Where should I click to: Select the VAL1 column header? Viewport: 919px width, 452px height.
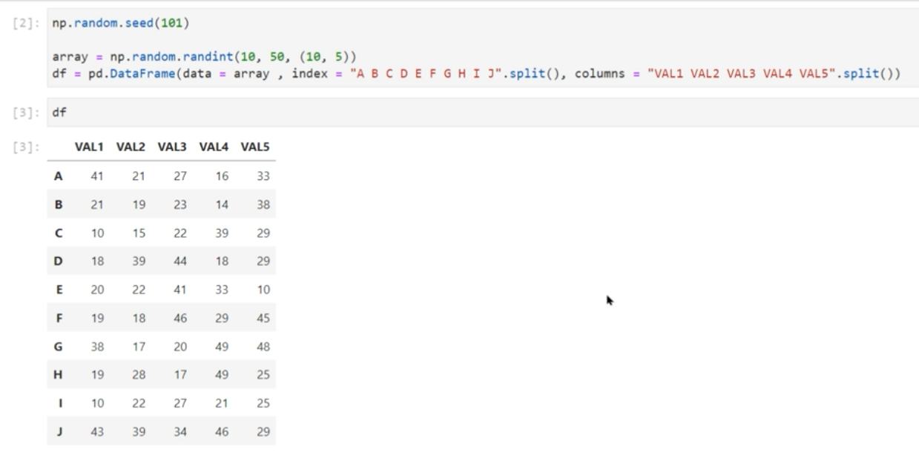(88, 147)
